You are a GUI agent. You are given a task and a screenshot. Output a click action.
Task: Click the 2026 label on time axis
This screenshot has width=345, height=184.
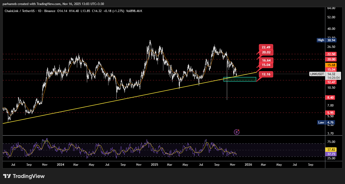248,165
